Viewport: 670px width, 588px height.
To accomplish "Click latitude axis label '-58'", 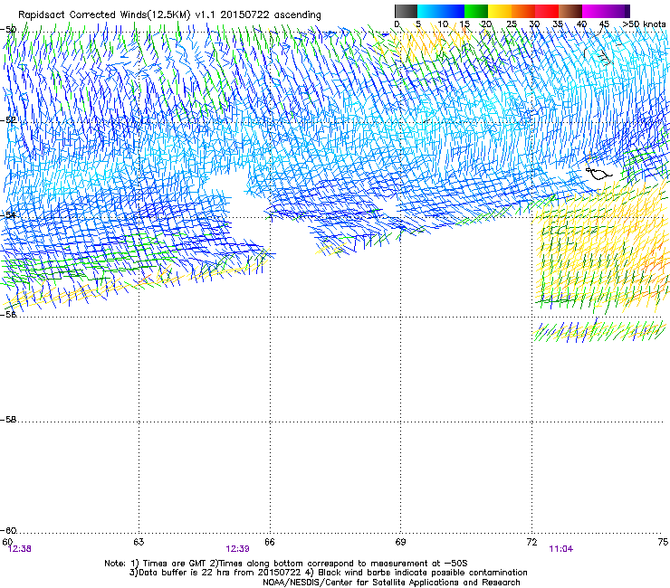I will [8, 420].
